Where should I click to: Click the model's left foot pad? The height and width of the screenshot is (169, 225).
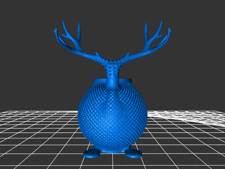coord(92,153)
